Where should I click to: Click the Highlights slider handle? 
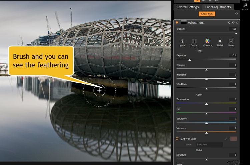pyautogui.click(x=206, y=79)
